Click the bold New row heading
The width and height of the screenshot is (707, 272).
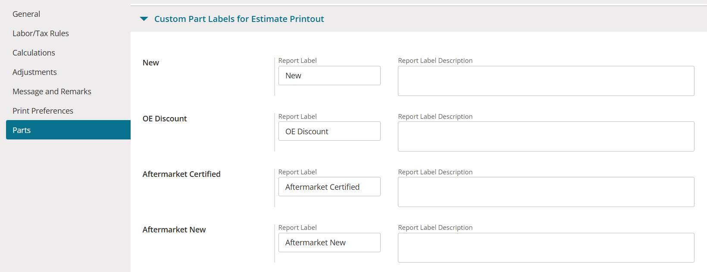coord(151,63)
